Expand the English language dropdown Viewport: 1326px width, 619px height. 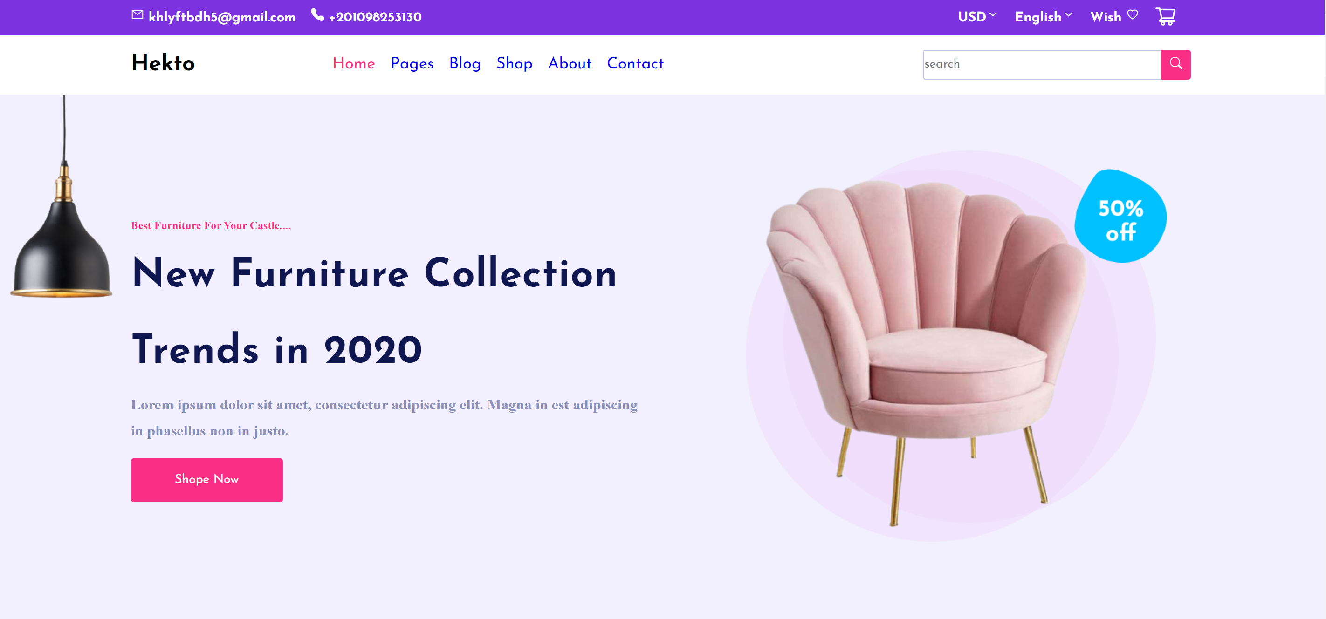point(1044,16)
